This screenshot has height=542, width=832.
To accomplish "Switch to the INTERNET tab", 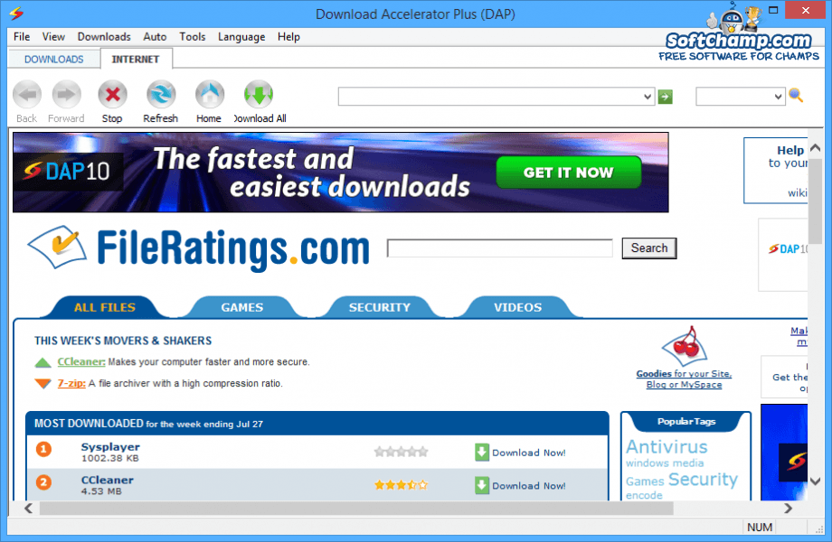I will (136, 59).
